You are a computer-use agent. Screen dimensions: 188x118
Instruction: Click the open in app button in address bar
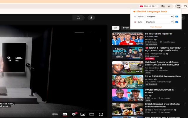coord(149,6)
